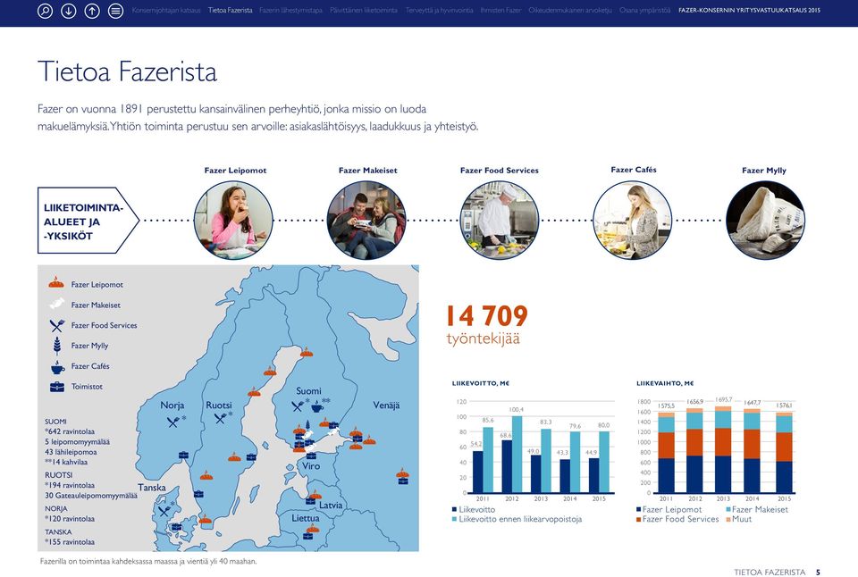Open the search magnifier icon
Viewport: 858px width, 577px height.
45,11
